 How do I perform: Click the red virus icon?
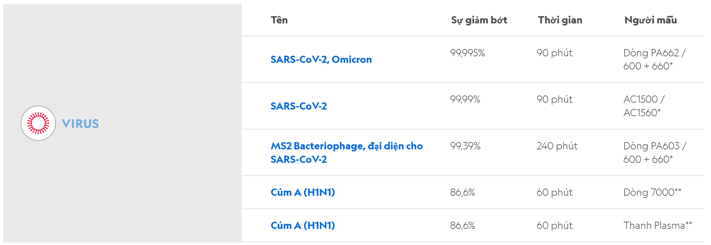click(38, 123)
